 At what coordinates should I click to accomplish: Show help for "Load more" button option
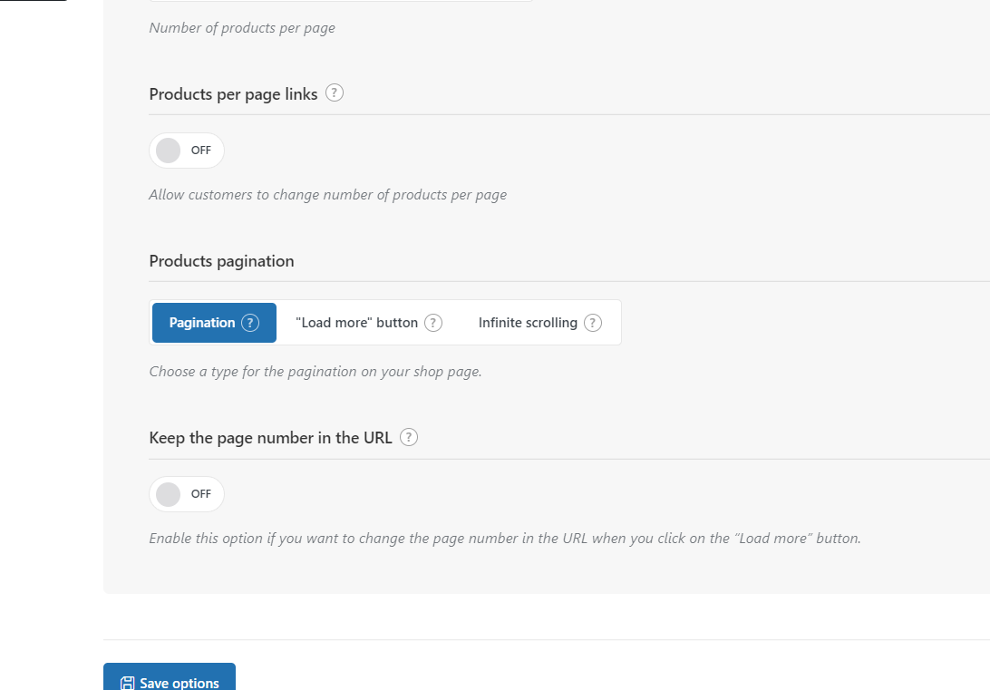pos(433,323)
